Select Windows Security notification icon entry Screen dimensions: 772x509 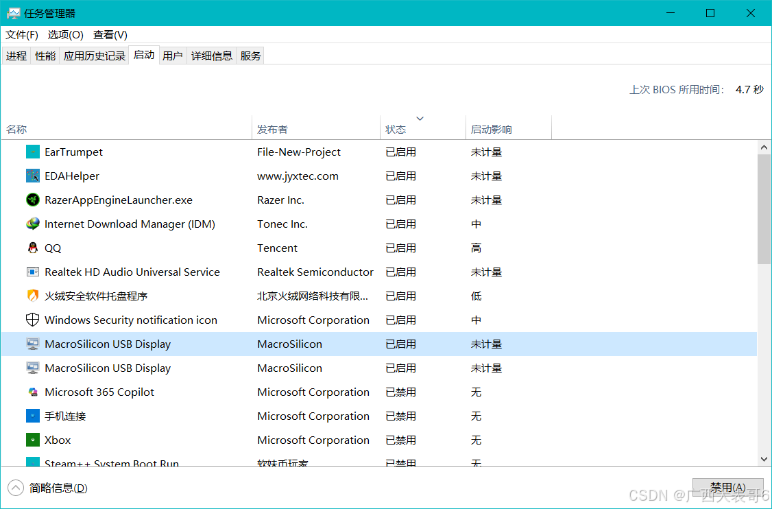[130, 320]
